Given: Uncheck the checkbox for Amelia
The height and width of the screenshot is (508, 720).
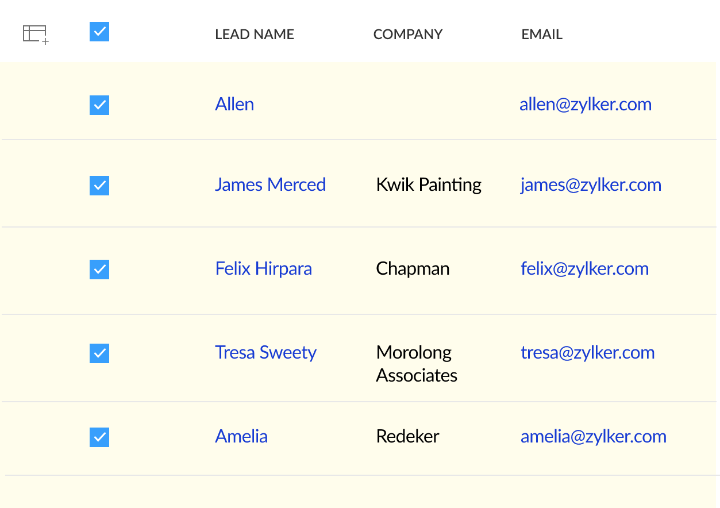Looking at the screenshot, I should pos(99,437).
